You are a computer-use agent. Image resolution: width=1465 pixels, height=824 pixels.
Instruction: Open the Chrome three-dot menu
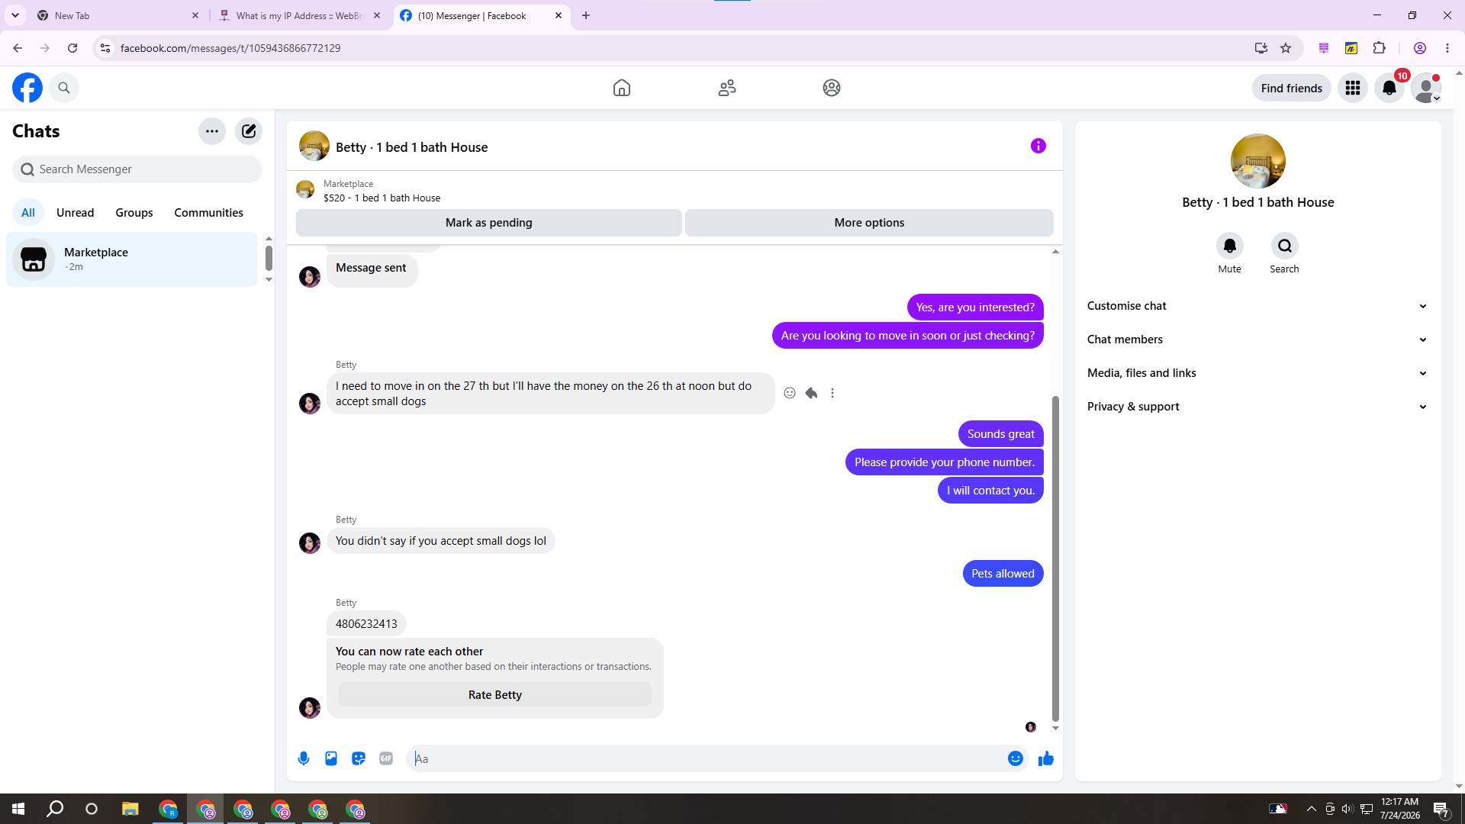[1447, 48]
